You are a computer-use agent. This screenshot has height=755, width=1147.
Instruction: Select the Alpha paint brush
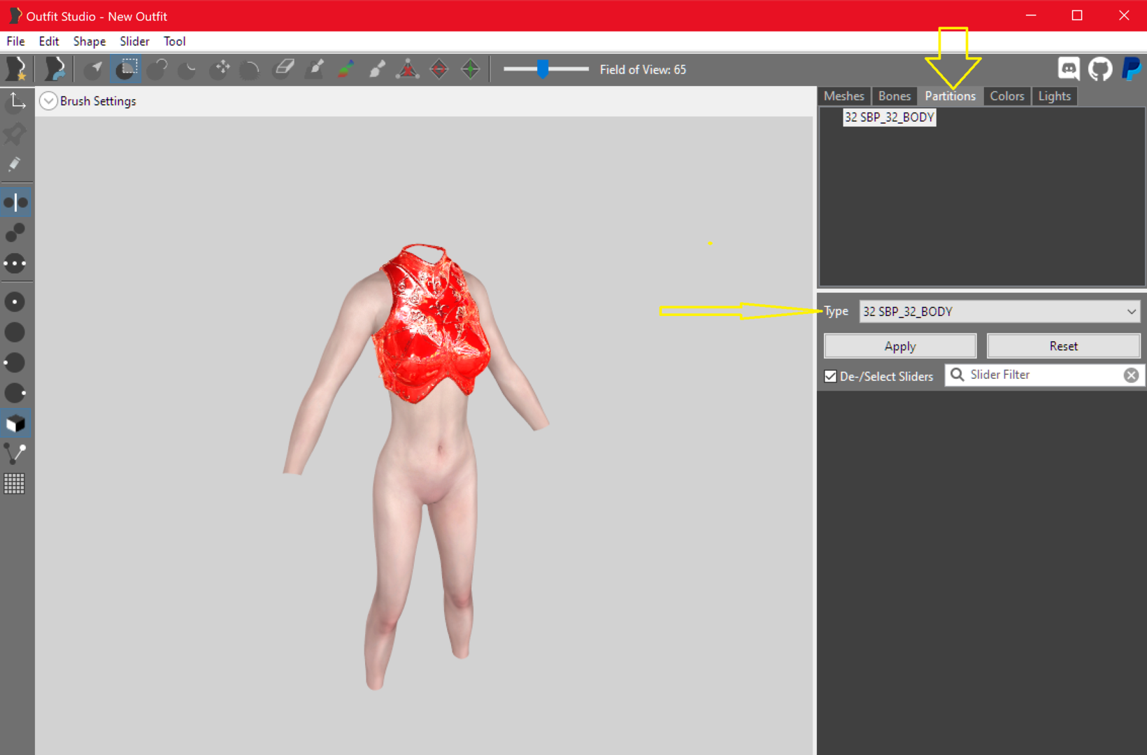click(377, 69)
